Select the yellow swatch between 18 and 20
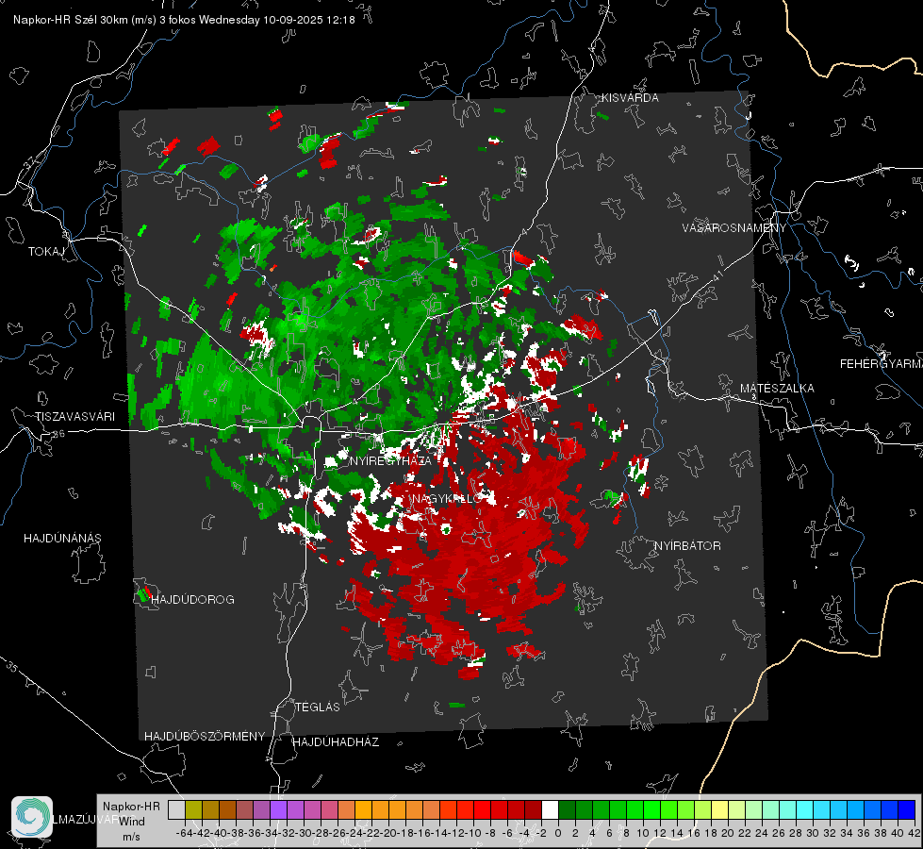The image size is (923, 849). [719, 809]
